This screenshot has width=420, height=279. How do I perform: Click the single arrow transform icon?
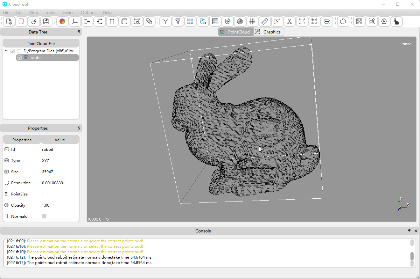tap(87, 22)
